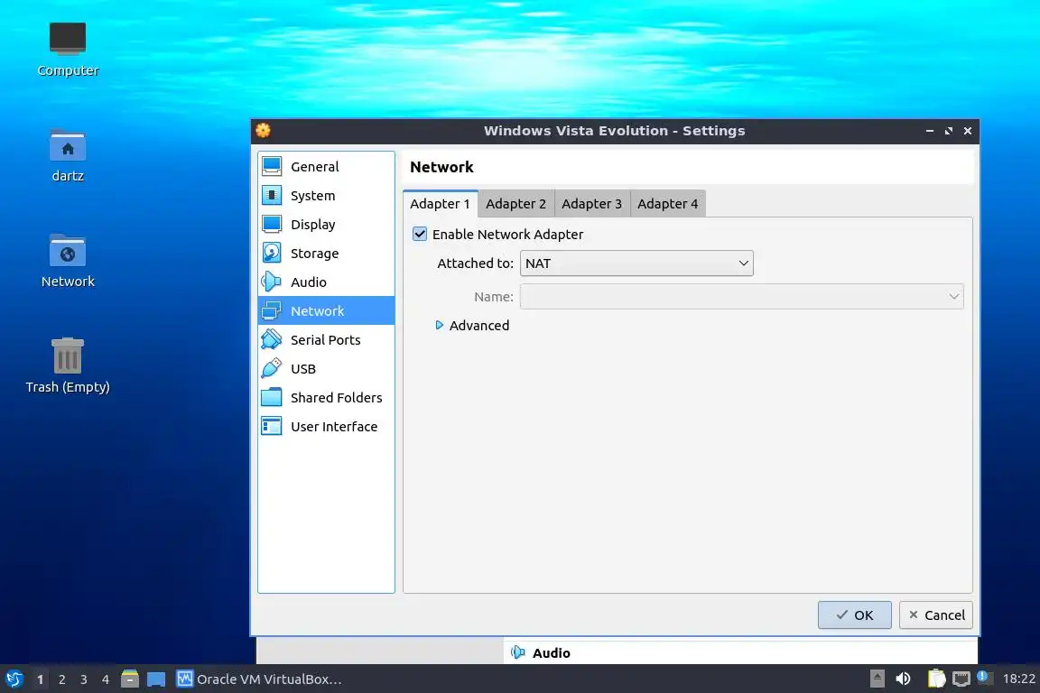Open the dartz home folder icon
Viewport: 1040px width, 693px height.
[68, 145]
